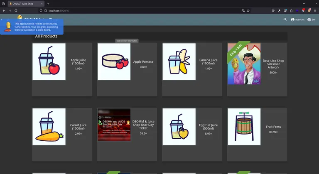Image resolution: width=319 pixels, height=174 pixels.
Task: Click the 'Only 1 left' green ribbon
Action: [x=237, y=50]
